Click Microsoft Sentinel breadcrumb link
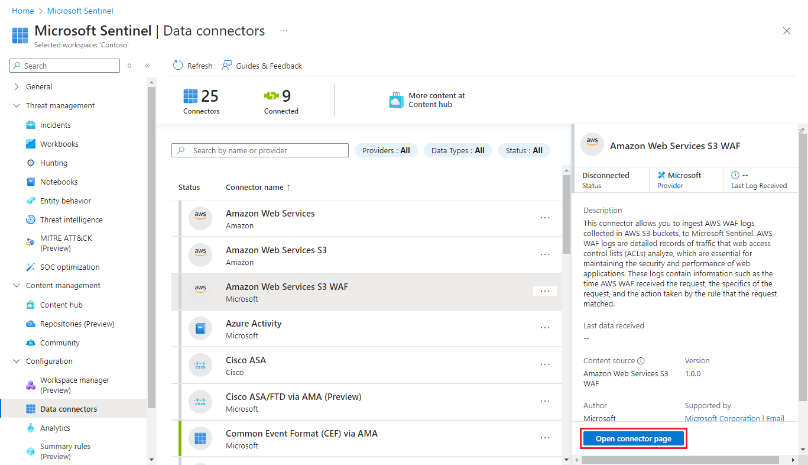The width and height of the screenshot is (808, 465). pos(80,11)
